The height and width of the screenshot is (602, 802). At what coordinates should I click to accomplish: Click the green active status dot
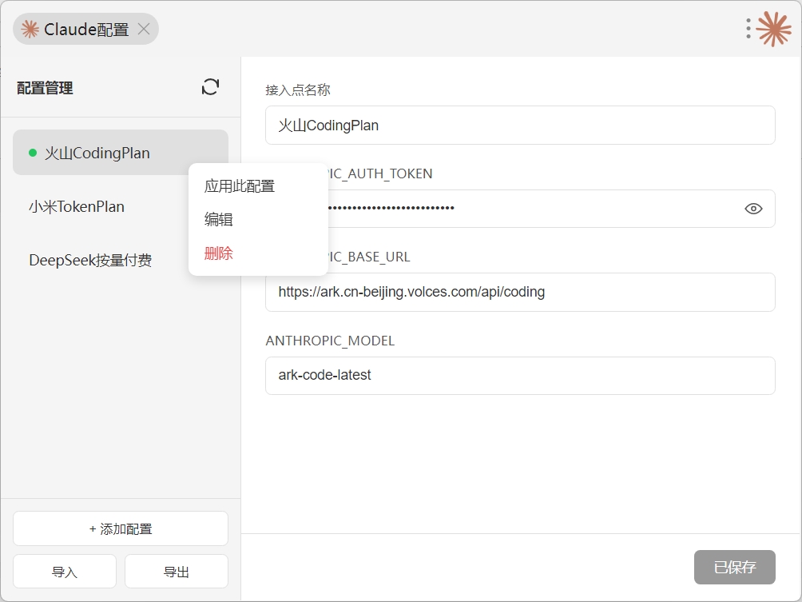33,153
